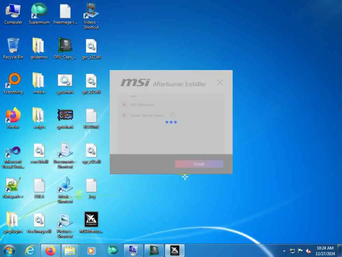Open Windows Explorer from the taskbar
The width and height of the screenshot is (342, 257).
(x=70, y=250)
